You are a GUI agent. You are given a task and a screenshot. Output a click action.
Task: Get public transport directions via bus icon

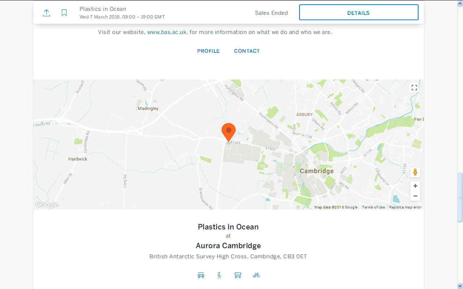click(238, 275)
